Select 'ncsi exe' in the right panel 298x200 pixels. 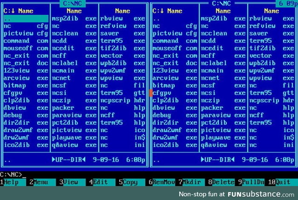click(x=223, y=93)
